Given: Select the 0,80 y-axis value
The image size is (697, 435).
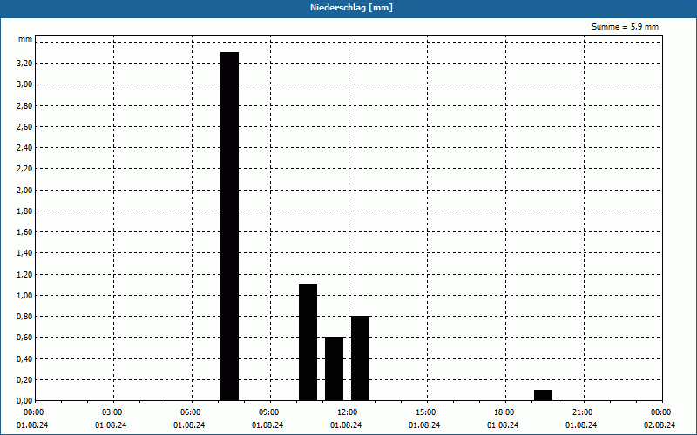Looking at the screenshot, I should [x=24, y=317].
